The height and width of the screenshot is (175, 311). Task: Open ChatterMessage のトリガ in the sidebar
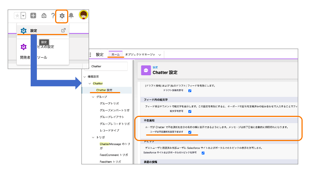click(115, 146)
